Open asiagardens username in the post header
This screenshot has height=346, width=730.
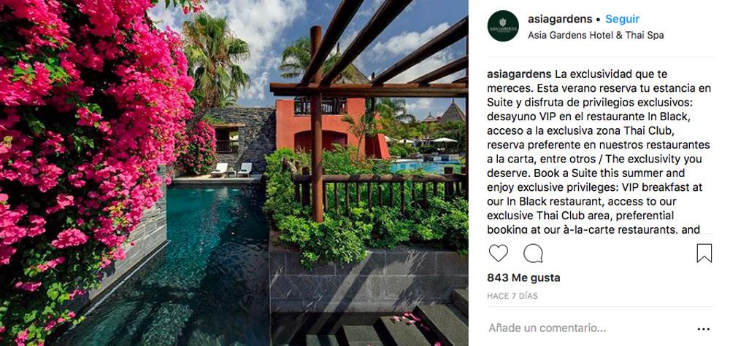tap(560, 19)
